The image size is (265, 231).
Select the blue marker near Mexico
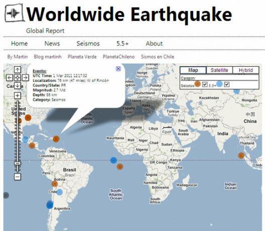click(x=26, y=140)
